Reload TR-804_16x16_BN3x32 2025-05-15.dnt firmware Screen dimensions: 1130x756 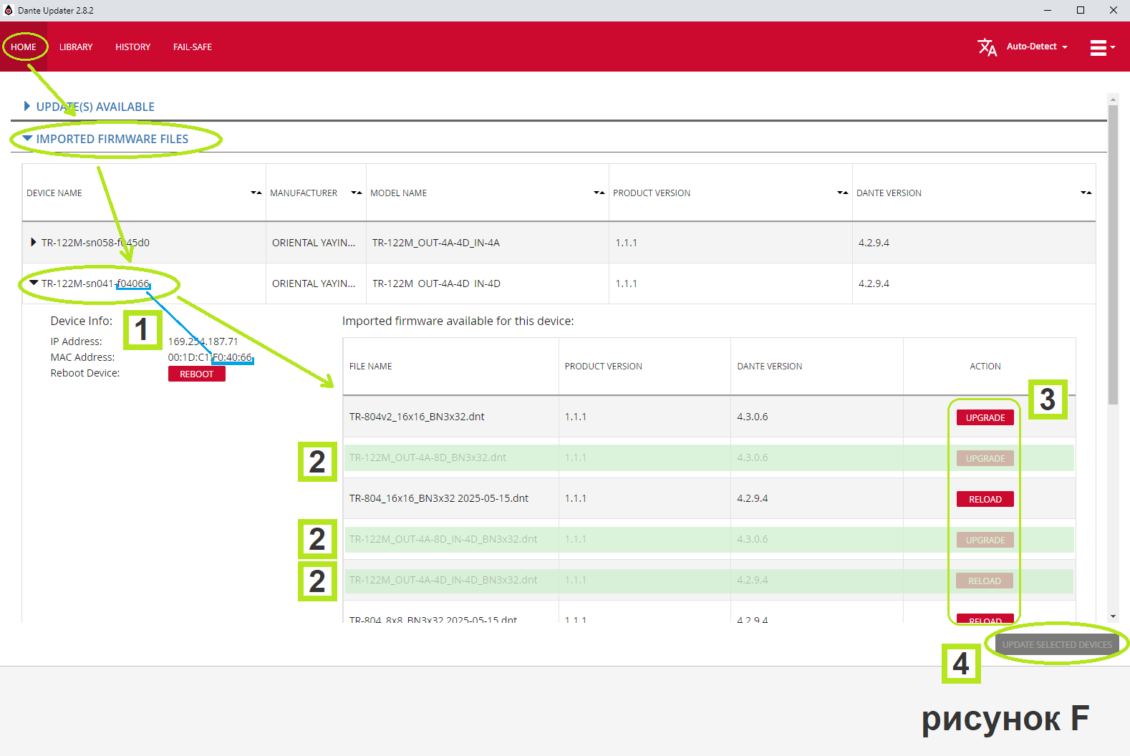(x=985, y=500)
